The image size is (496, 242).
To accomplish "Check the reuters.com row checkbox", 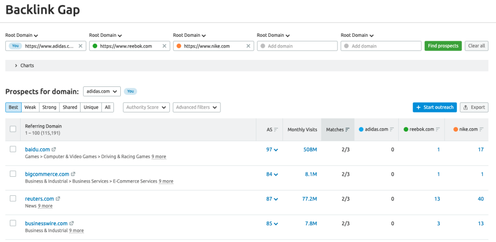I will (x=13, y=198).
